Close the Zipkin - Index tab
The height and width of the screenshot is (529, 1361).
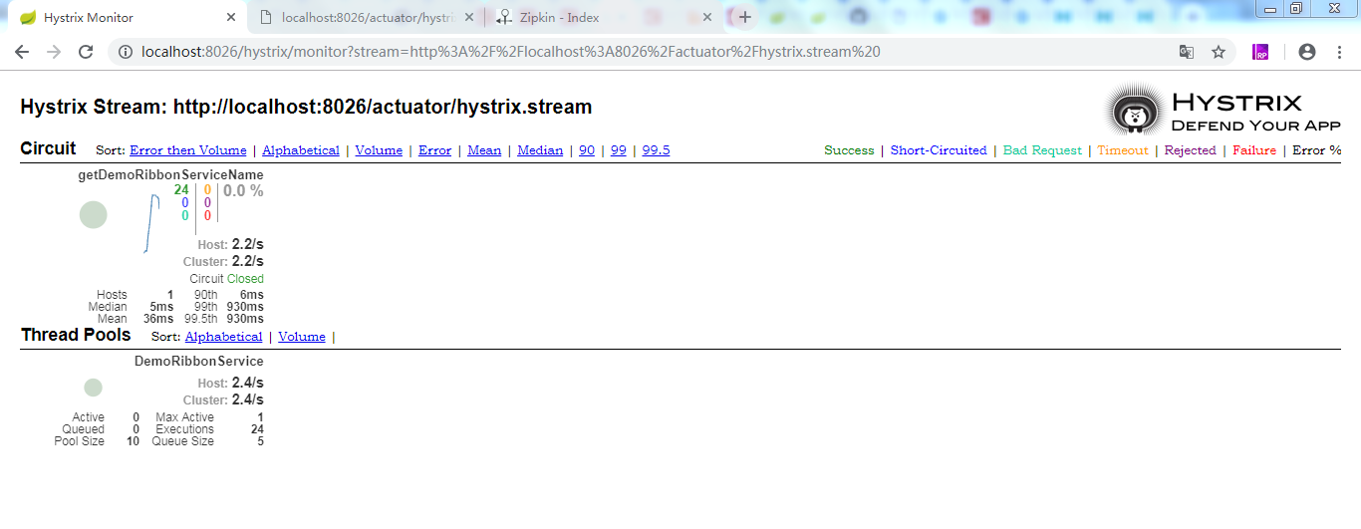pyautogui.click(x=708, y=17)
